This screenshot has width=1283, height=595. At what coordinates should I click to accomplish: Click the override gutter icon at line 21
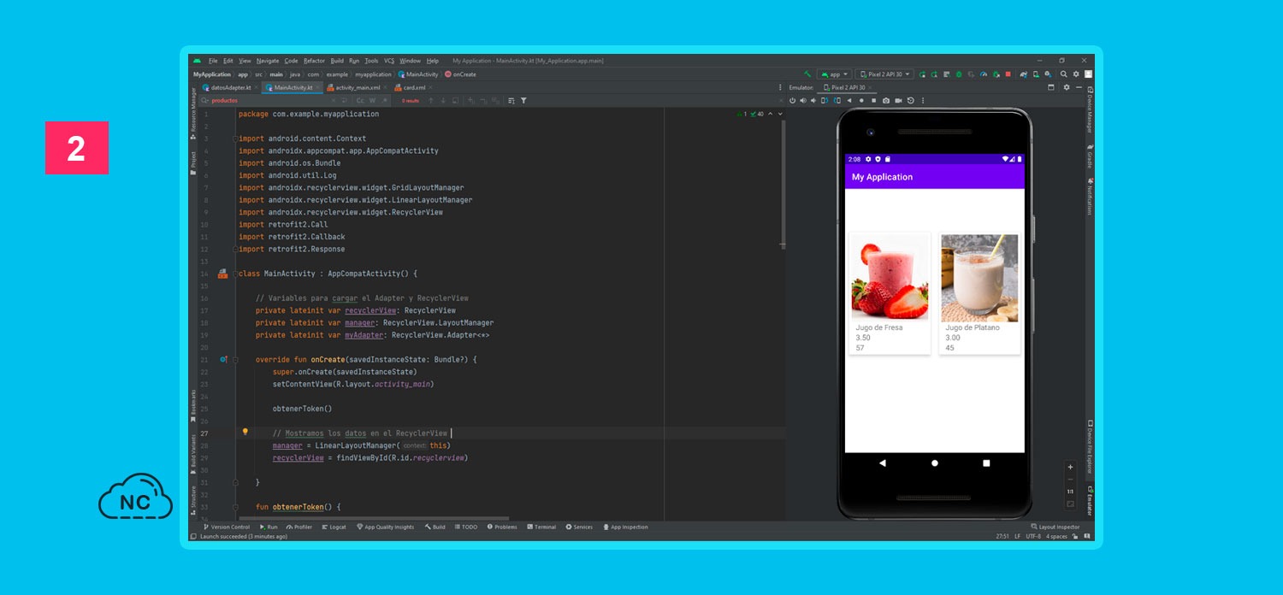(224, 360)
